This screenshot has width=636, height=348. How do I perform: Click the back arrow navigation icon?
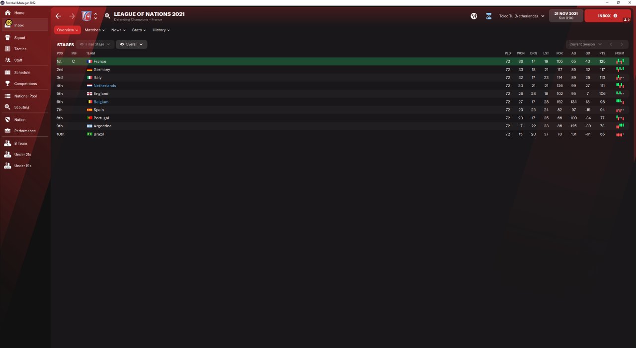point(58,16)
